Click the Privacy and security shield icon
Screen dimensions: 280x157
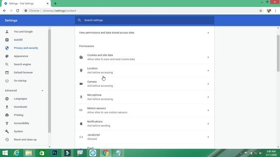pos(7,48)
